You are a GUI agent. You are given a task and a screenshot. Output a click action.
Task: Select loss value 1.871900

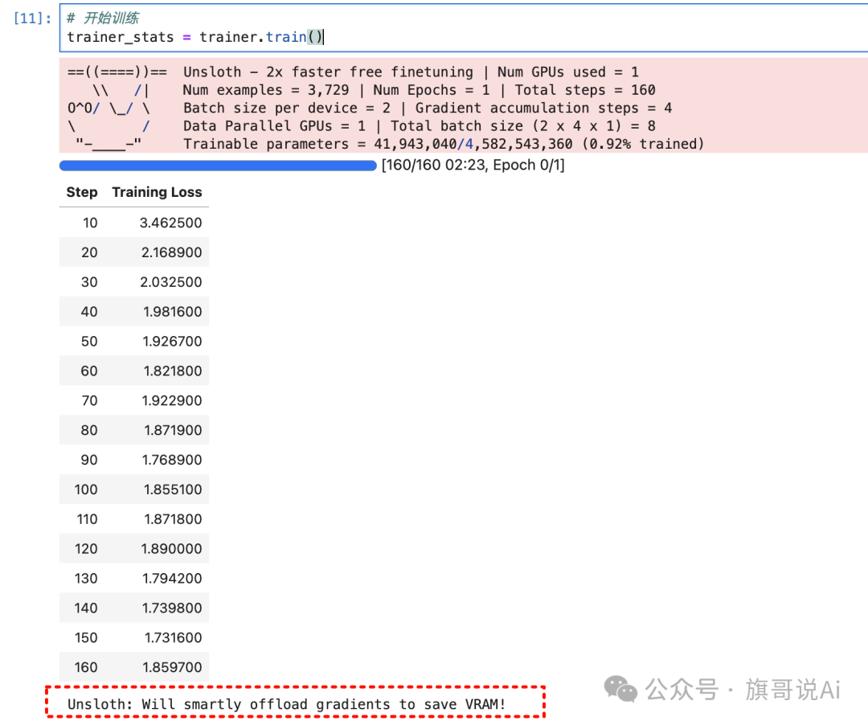174,430
